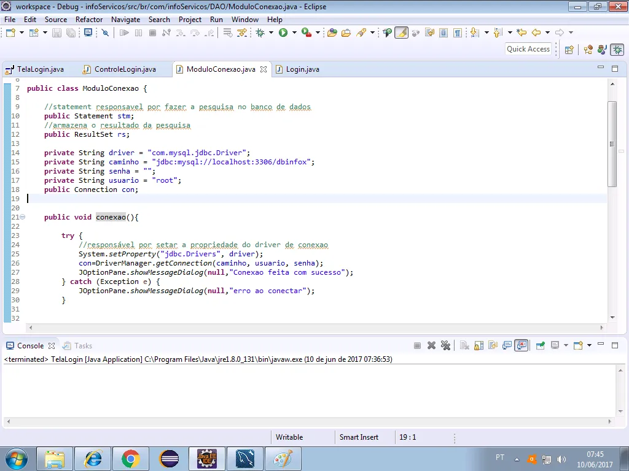This screenshot has width=629, height=471.
Task: Open the Open Perspective icon
Action: 569,50
